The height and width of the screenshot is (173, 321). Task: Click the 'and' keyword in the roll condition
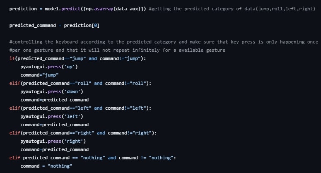(x=98, y=83)
